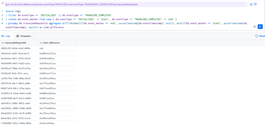The height and width of the screenshot is (125, 265).
Task: Select row f09797c6-4bc1-45b3-a66b-
Action: click(38, 83)
